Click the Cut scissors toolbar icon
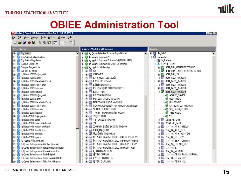 (40, 43)
